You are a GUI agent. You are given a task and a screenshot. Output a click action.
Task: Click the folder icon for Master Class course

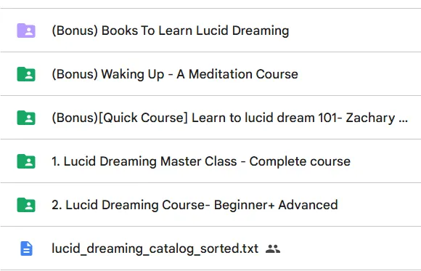[26, 161]
